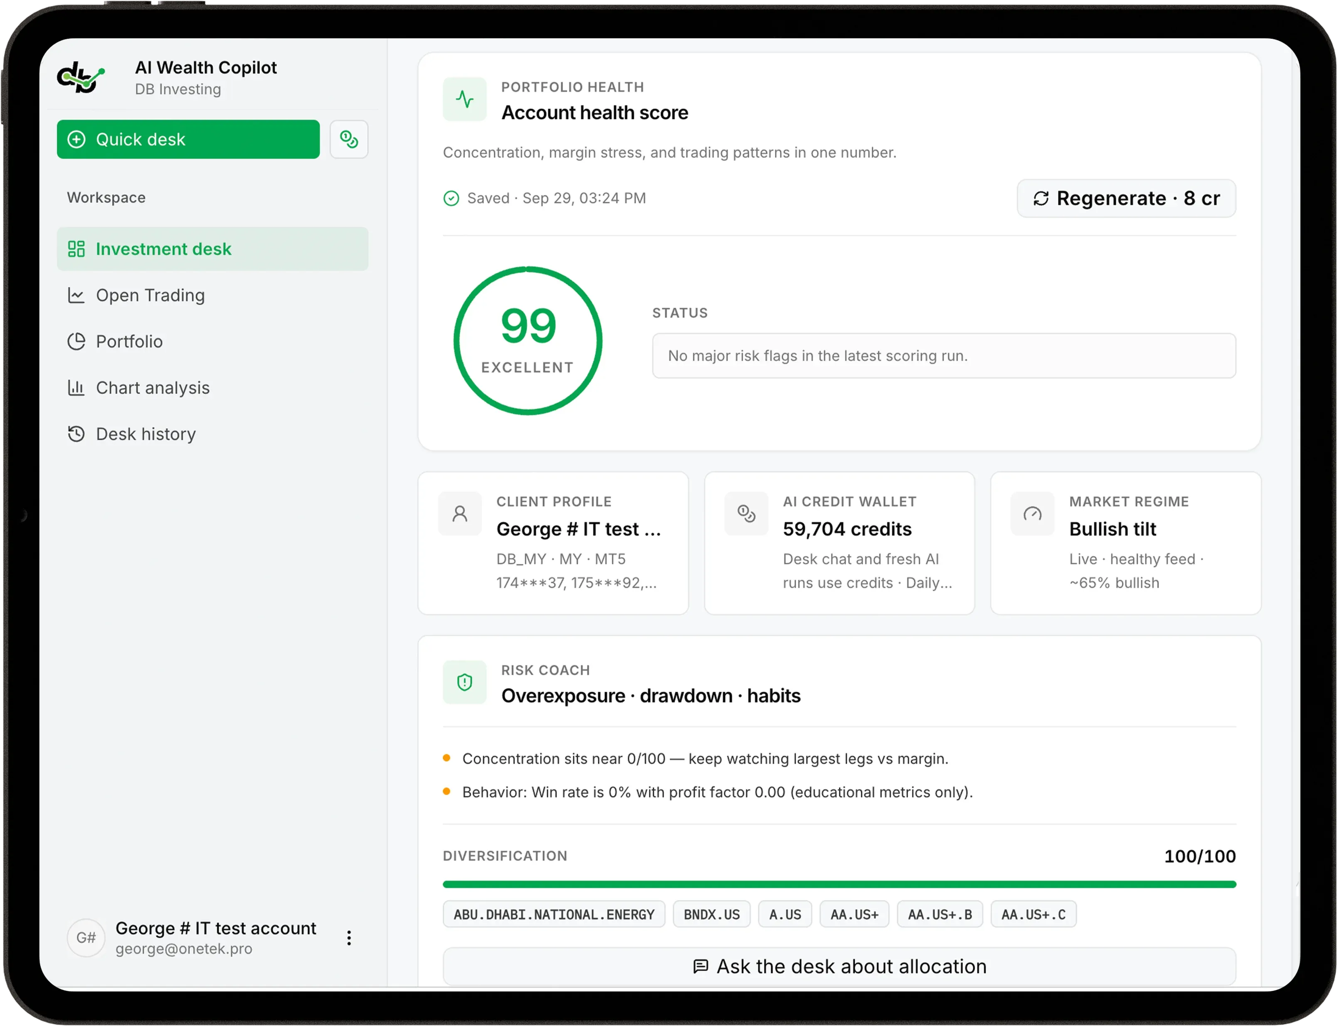The image size is (1337, 1026).
Task: Click the Desk history clock icon
Action: [76, 434]
